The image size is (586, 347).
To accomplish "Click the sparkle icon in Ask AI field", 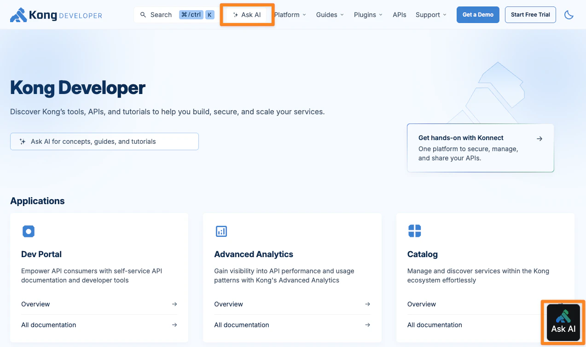I will (x=23, y=141).
